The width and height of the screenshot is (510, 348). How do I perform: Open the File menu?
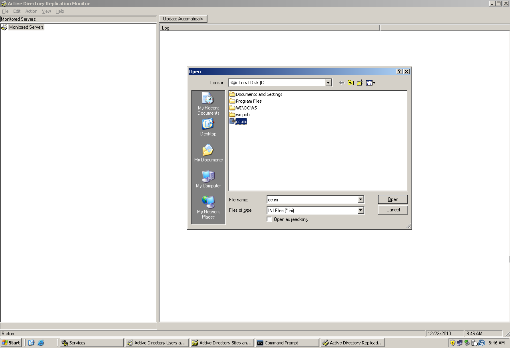(5, 11)
